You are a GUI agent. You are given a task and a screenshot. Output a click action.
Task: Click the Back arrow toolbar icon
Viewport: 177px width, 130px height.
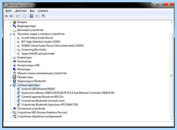click(6, 16)
